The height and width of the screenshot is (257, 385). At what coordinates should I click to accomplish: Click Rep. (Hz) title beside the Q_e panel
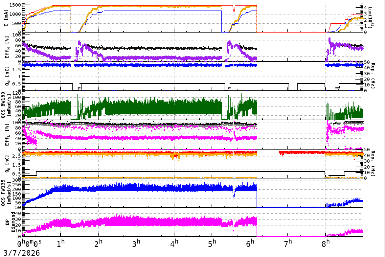click(x=373, y=76)
